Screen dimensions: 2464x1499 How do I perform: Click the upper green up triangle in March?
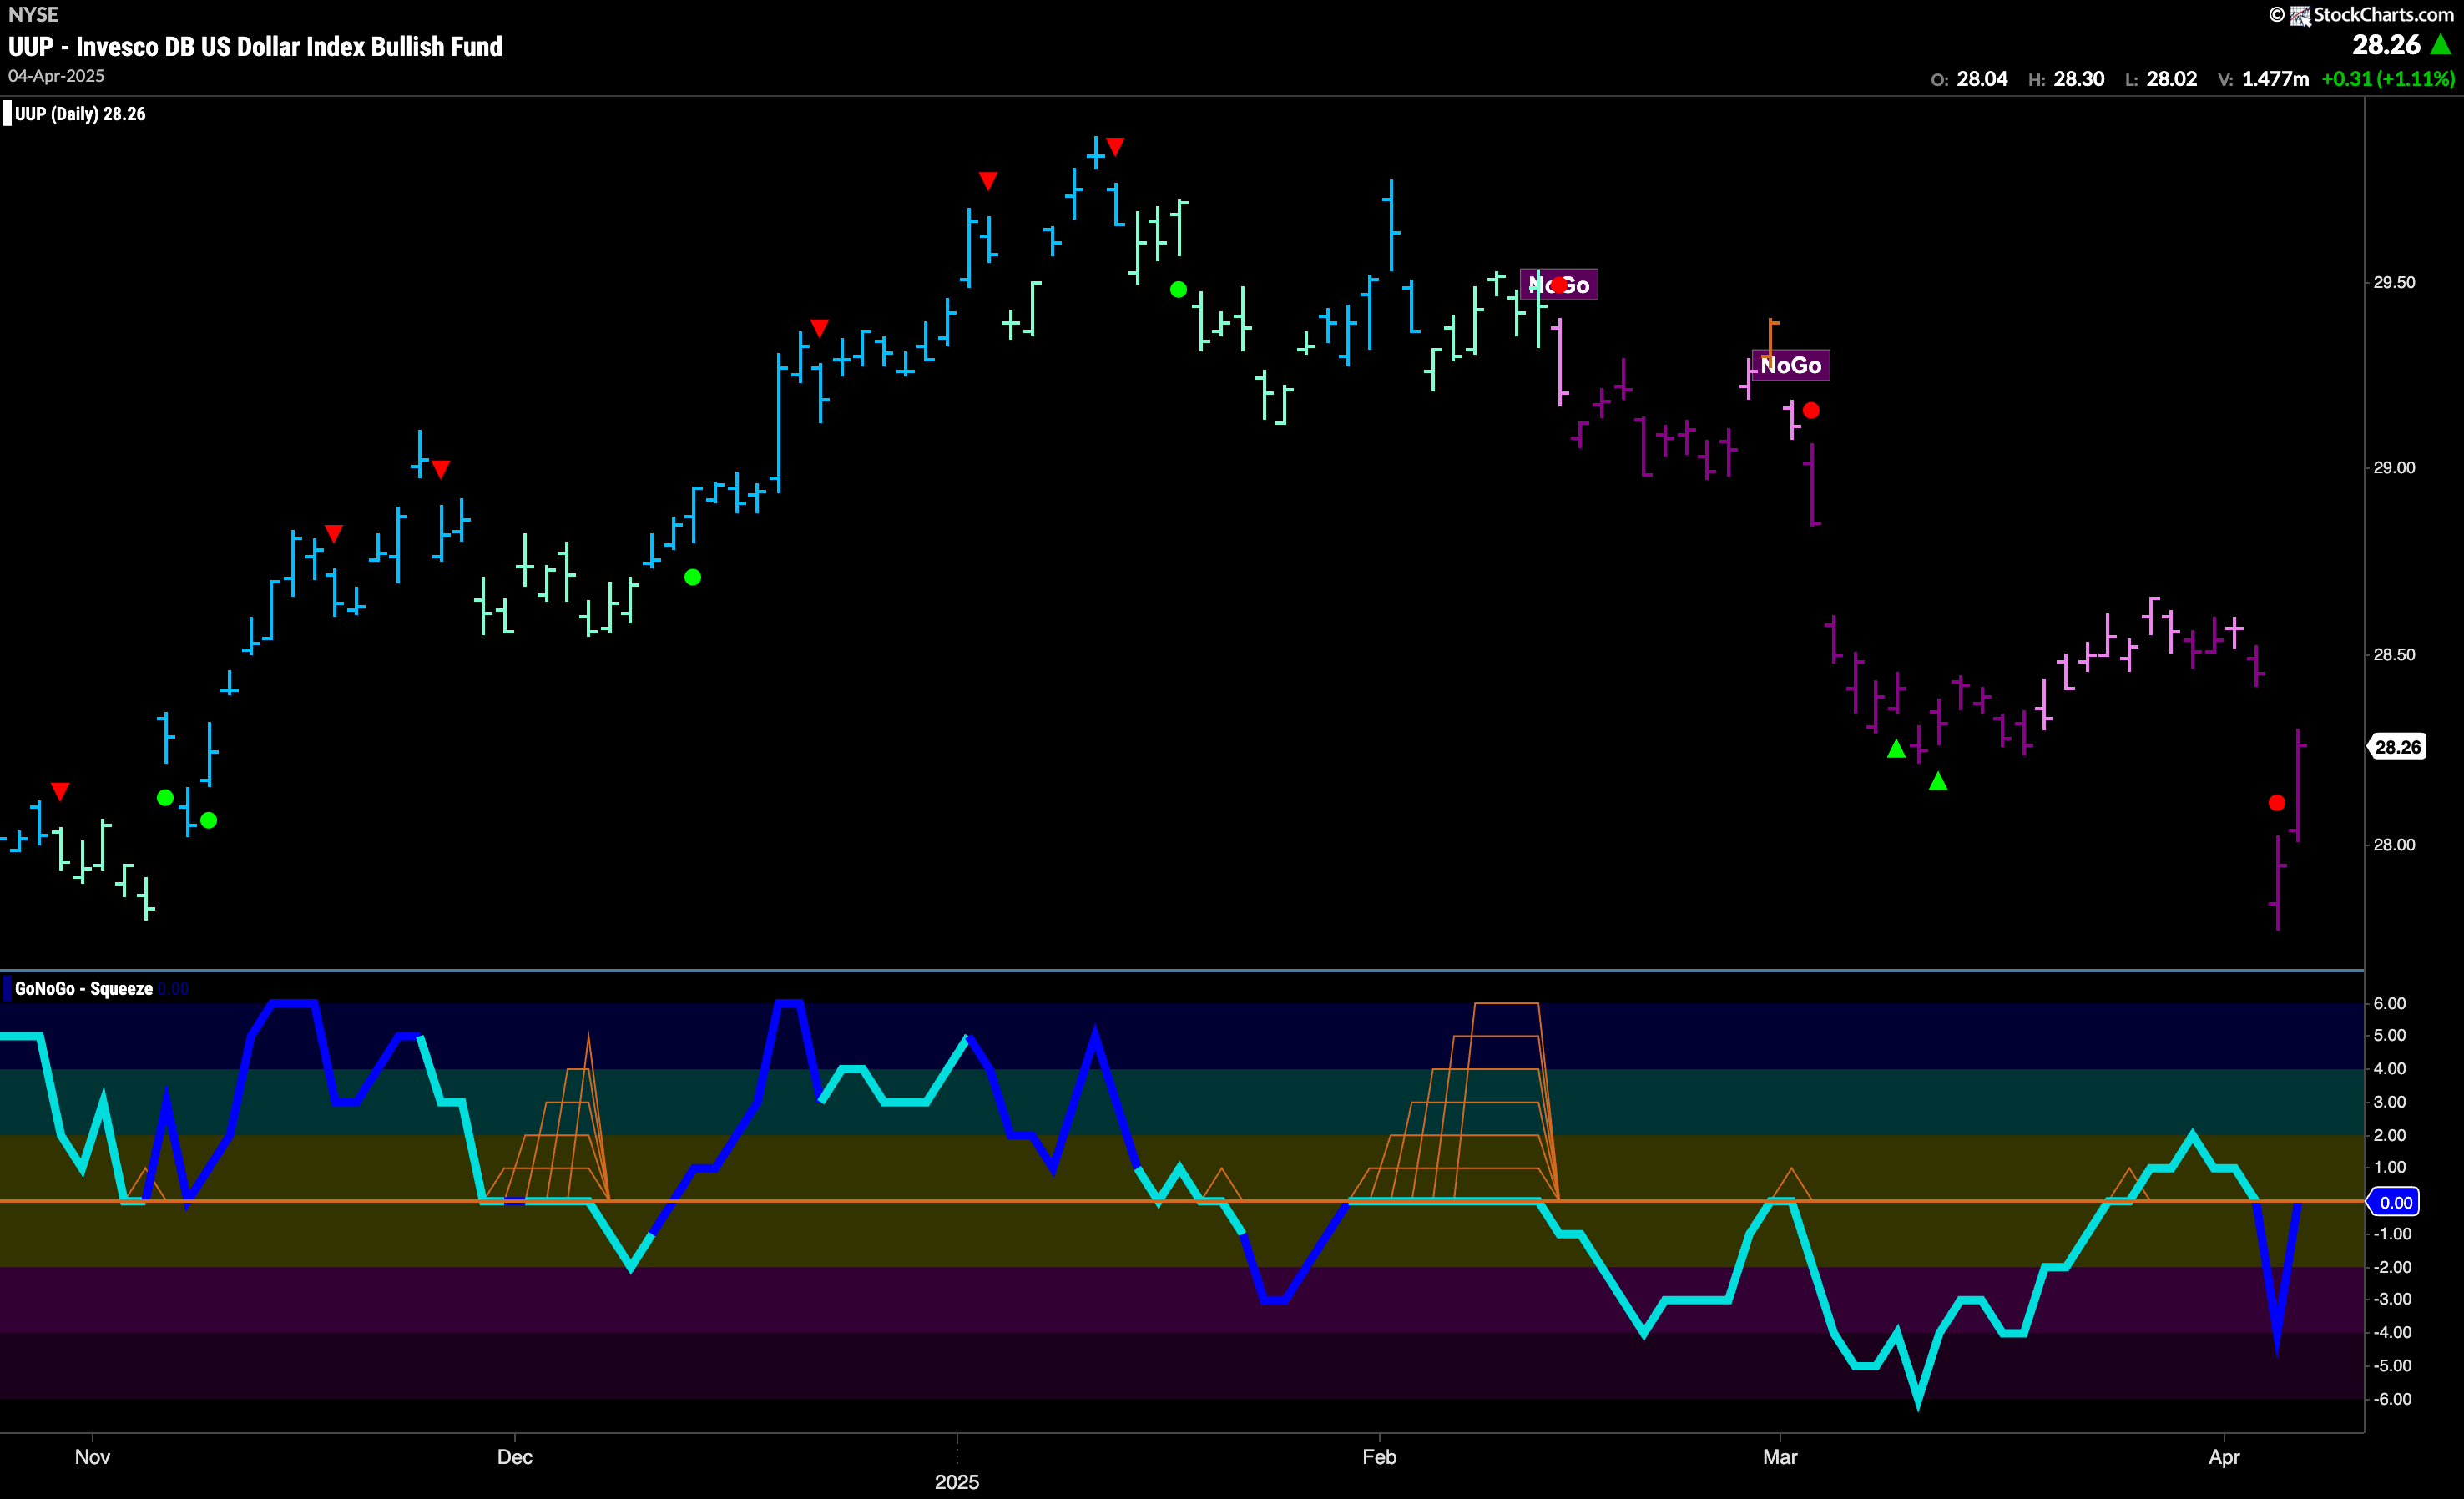pyautogui.click(x=1896, y=749)
